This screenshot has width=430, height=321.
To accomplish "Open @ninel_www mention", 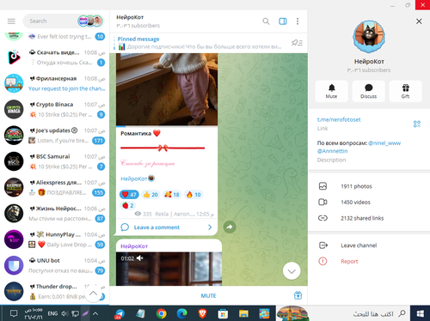I will pos(384,143).
